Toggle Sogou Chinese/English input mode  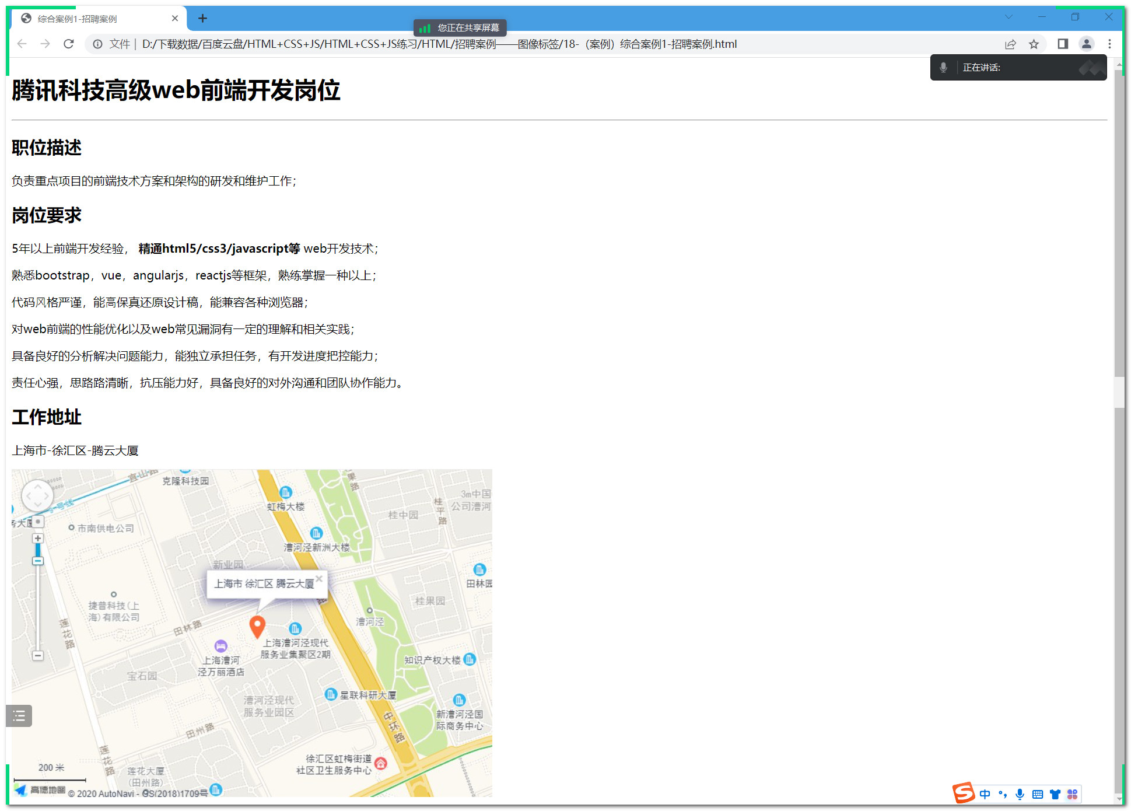[x=985, y=794]
